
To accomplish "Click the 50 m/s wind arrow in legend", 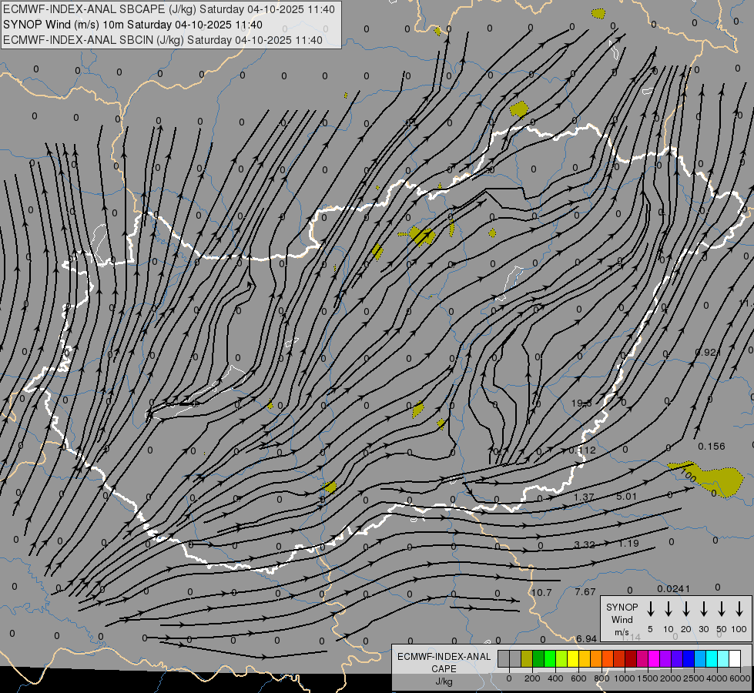I will [722, 609].
